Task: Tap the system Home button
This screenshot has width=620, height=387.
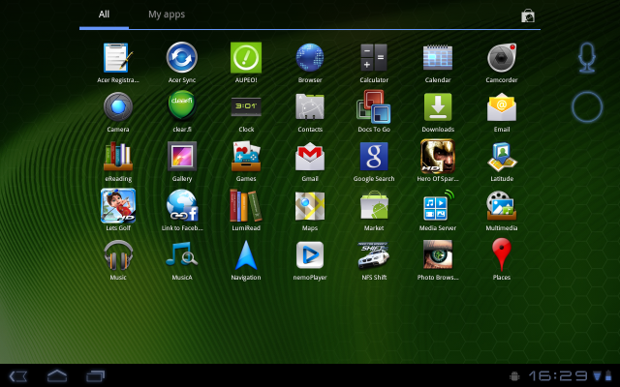Action: pos(57,375)
